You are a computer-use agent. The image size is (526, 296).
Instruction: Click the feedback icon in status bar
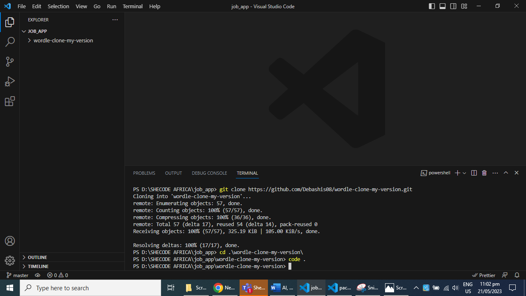[x=505, y=275]
